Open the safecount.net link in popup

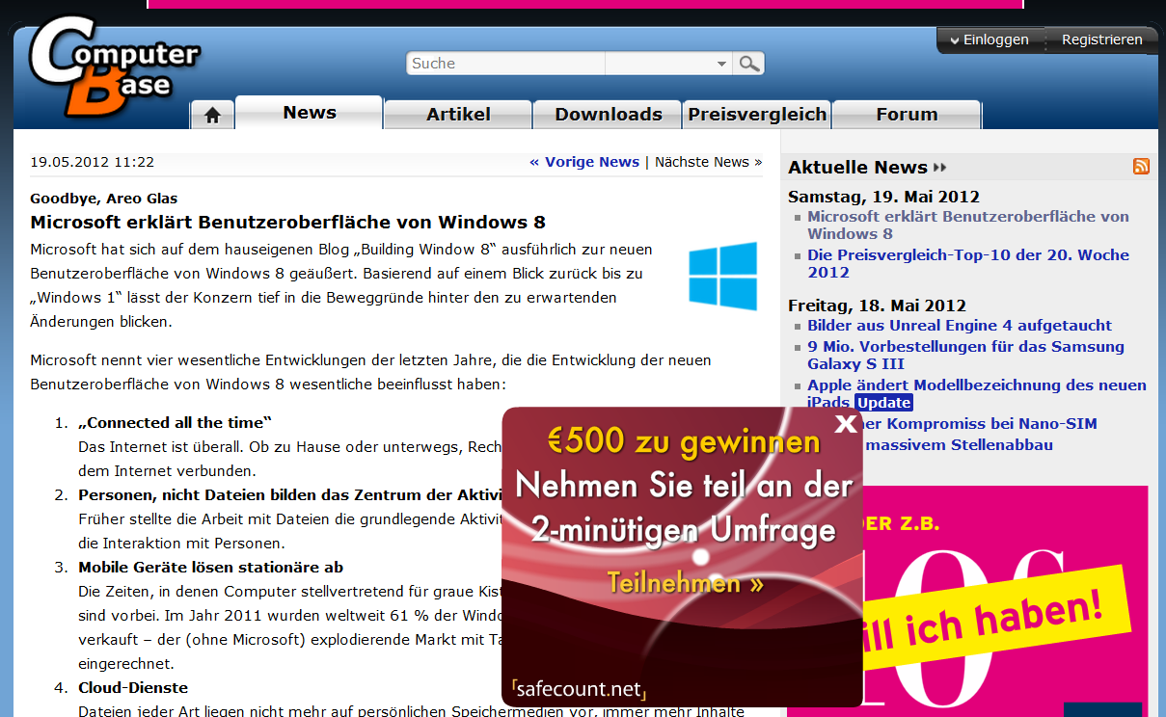click(x=579, y=689)
